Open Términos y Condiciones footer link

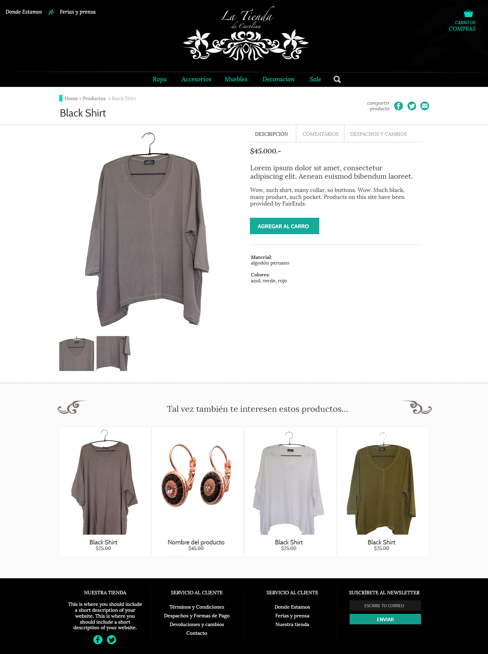click(x=197, y=607)
